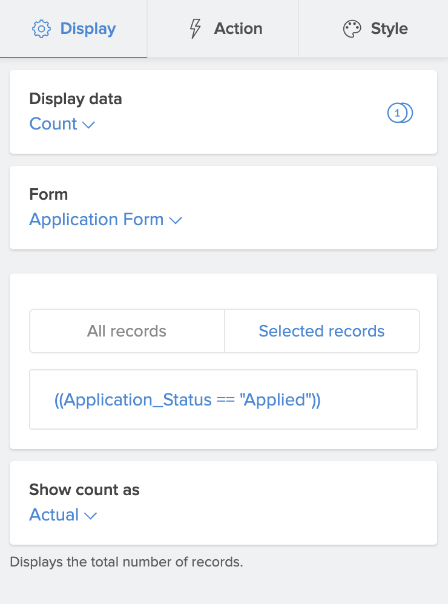Click the lightning bolt Action icon

pos(195,29)
